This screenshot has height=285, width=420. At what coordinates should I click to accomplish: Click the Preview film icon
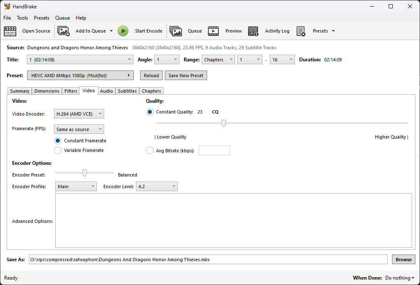(x=213, y=31)
